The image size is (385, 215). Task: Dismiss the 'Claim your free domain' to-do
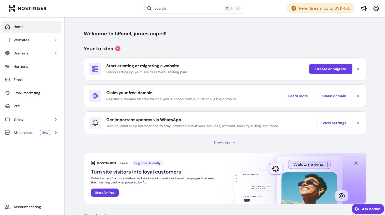358,96
